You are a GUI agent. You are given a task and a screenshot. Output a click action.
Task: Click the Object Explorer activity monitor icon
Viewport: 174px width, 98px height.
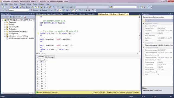[x=25, y=17]
